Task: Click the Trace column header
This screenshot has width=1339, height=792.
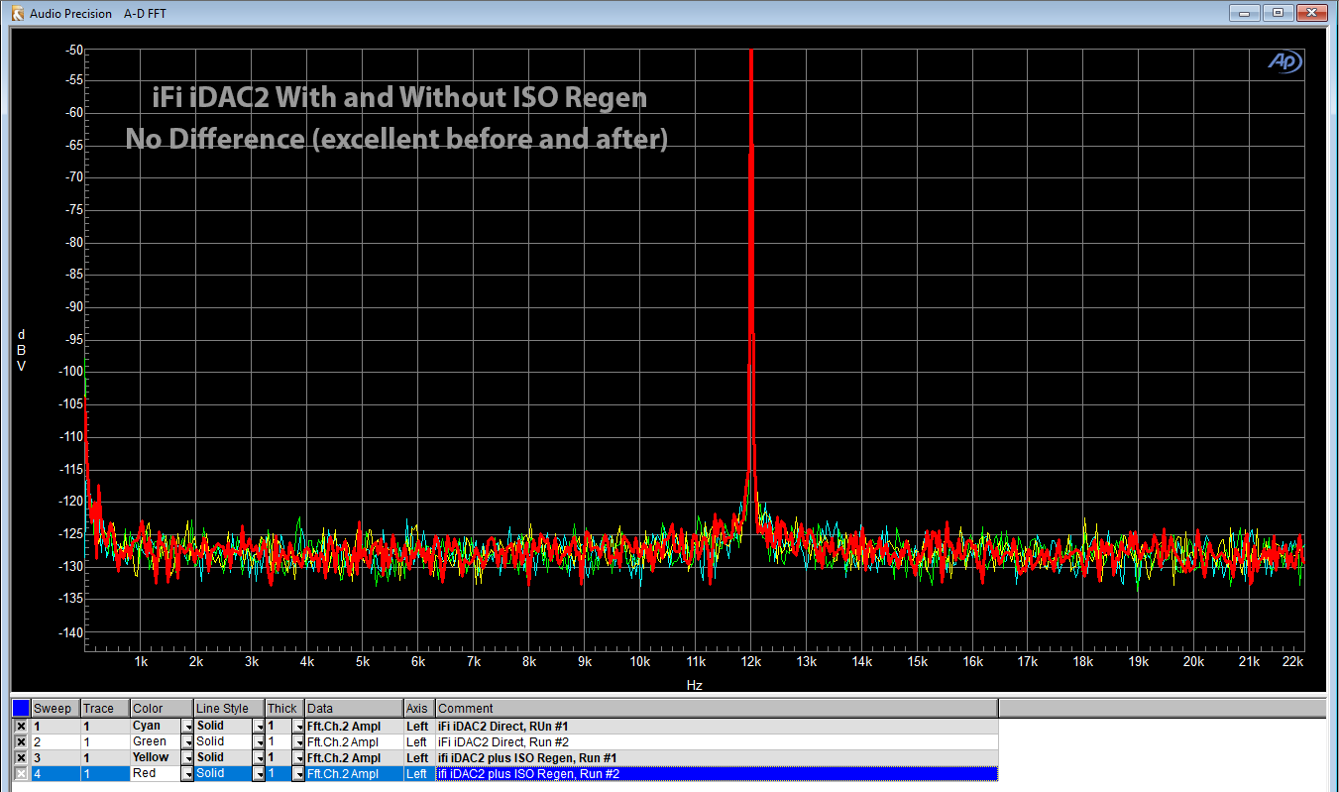Action: click(x=104, y=709)
